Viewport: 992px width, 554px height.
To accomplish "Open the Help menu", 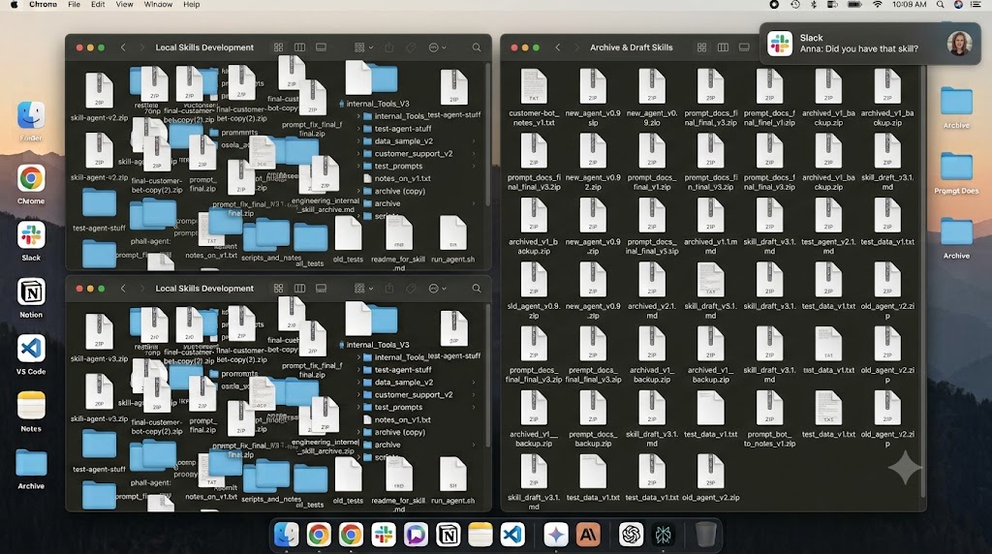I will (x=191, y=5).
